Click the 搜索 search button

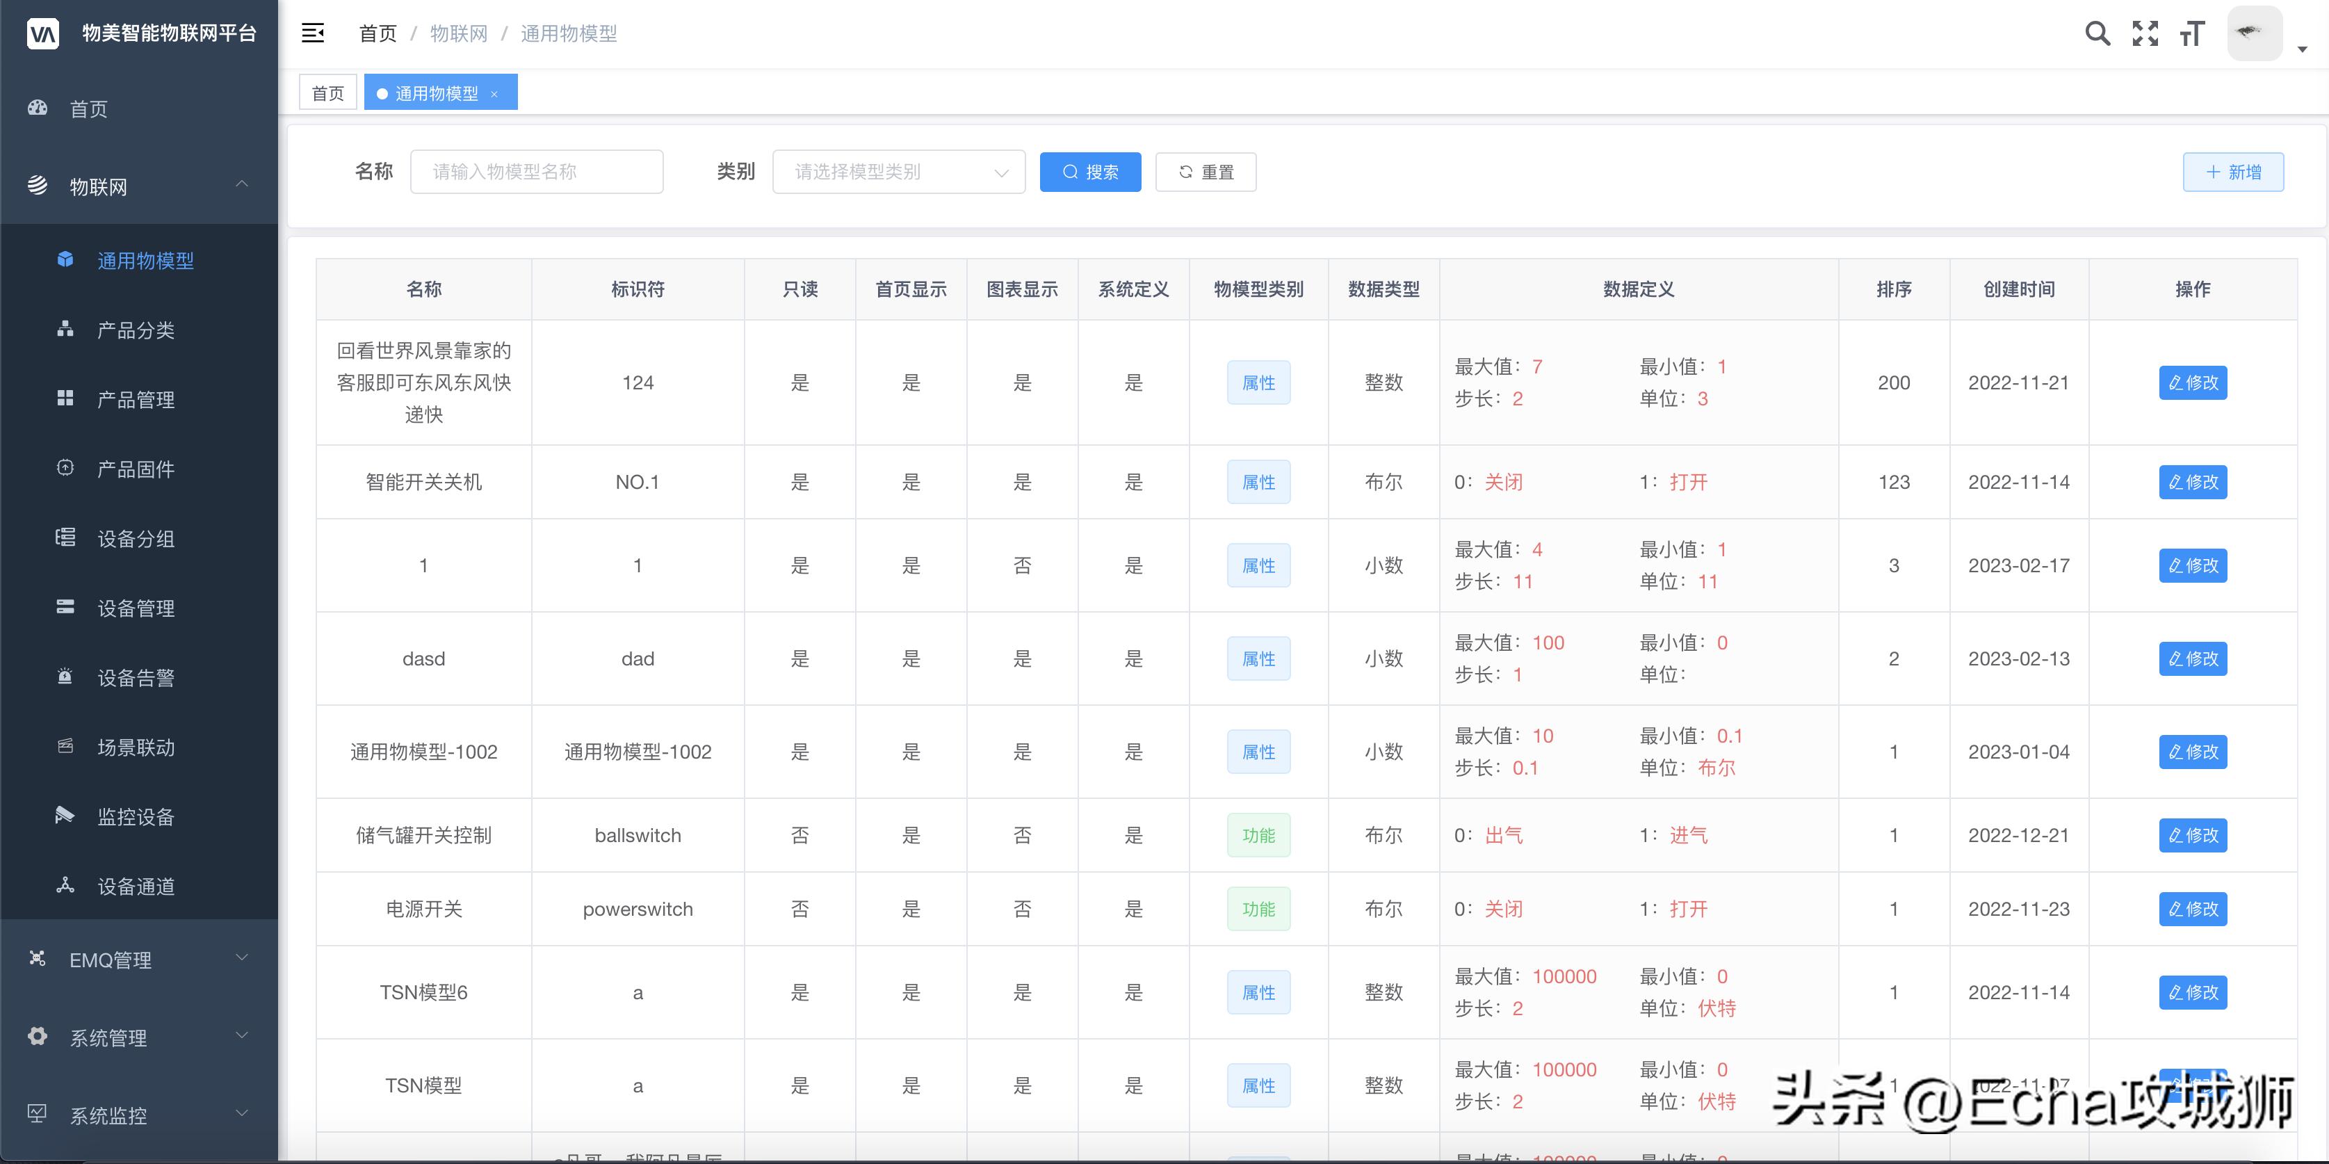coord(1089,172)
